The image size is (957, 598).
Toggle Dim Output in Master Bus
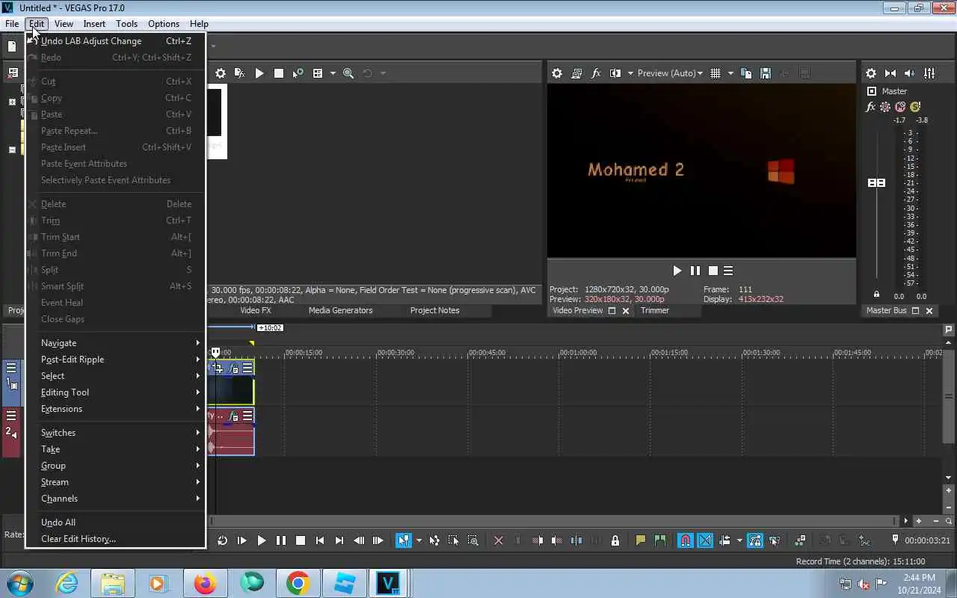[910, 73]
